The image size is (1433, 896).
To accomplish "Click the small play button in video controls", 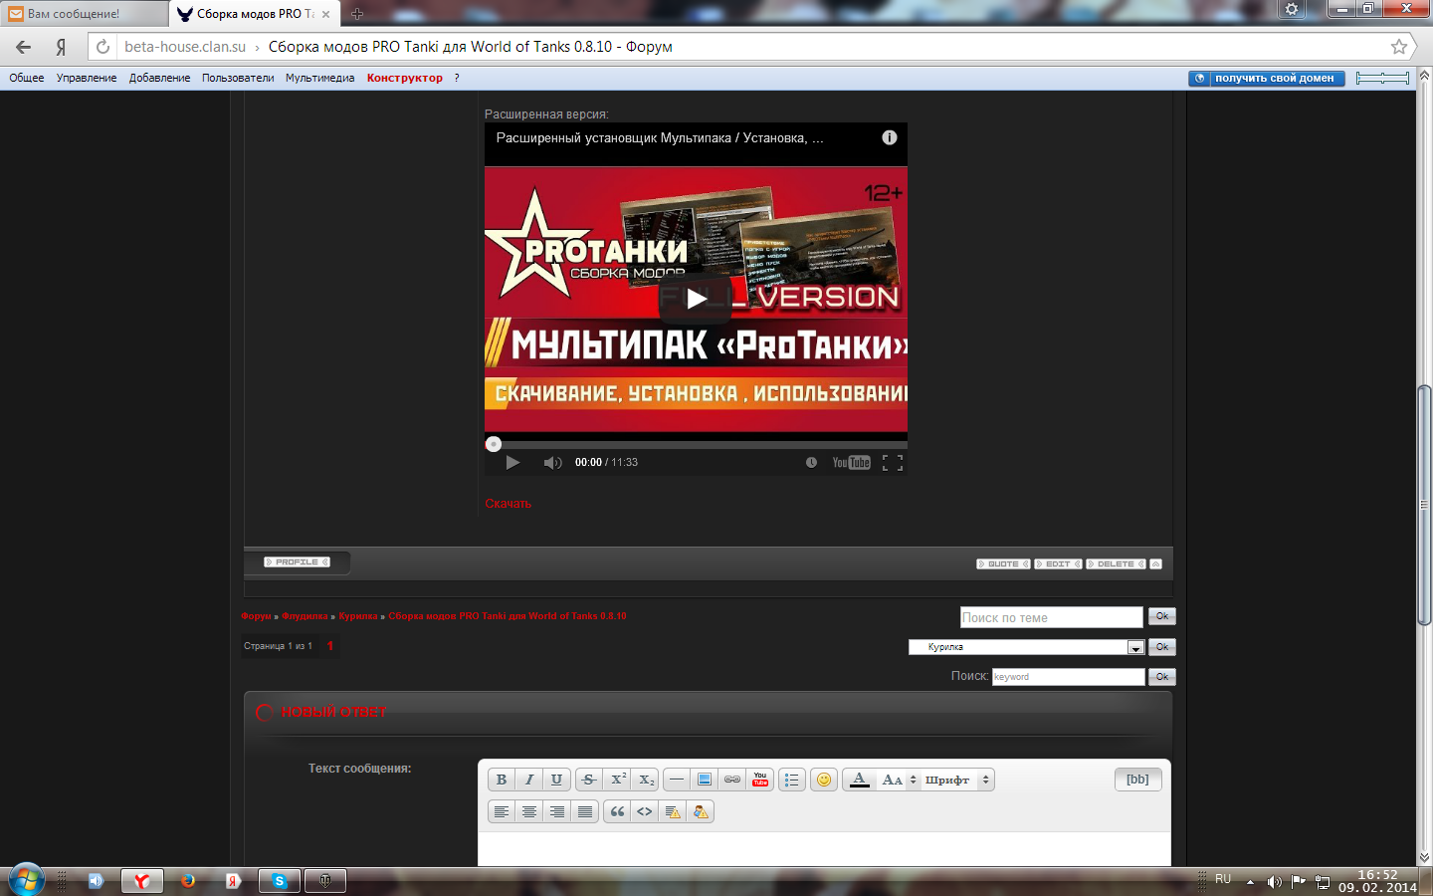I will (512, 462).
